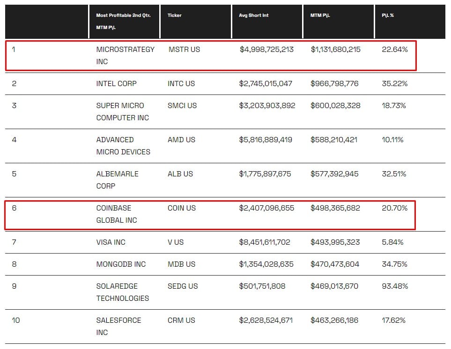
Task: Click the 22.64% cell
Action: click(x=395, y=50)
